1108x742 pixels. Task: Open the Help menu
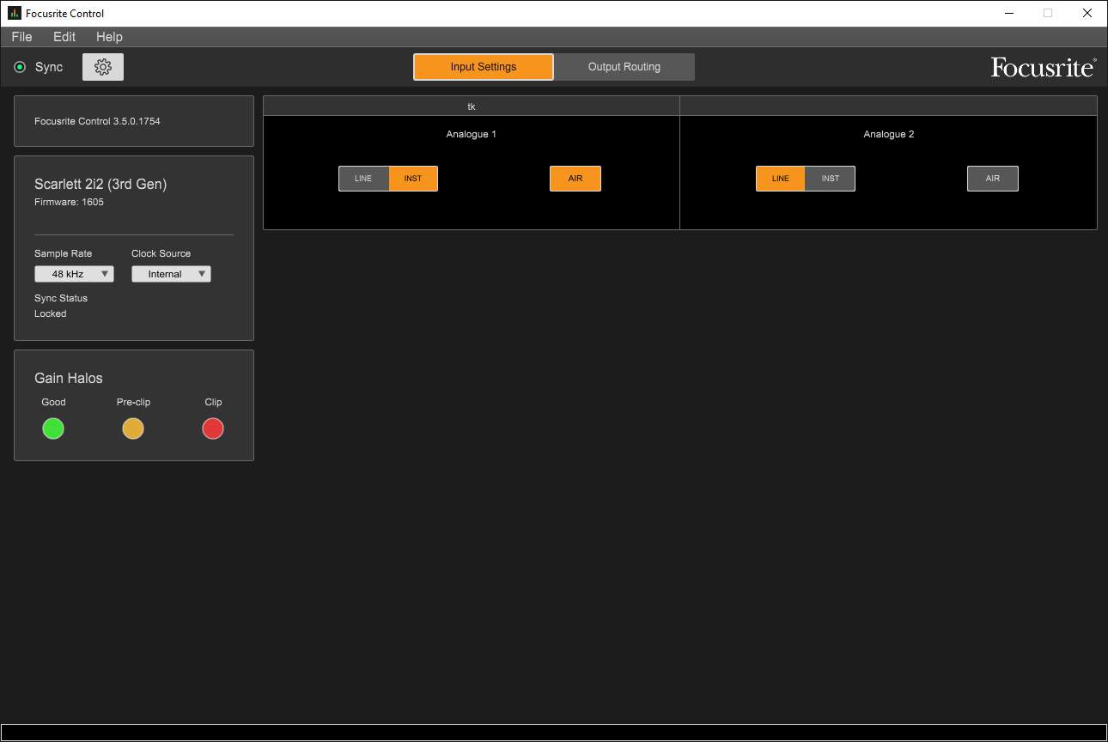109,37
